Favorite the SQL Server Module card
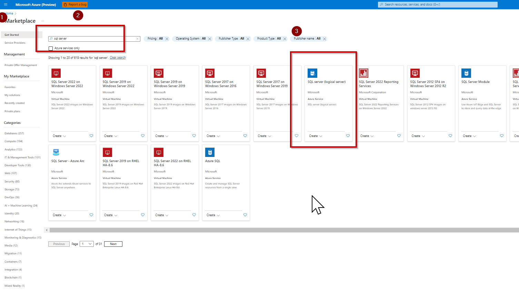519x296 pixels. 502,136
